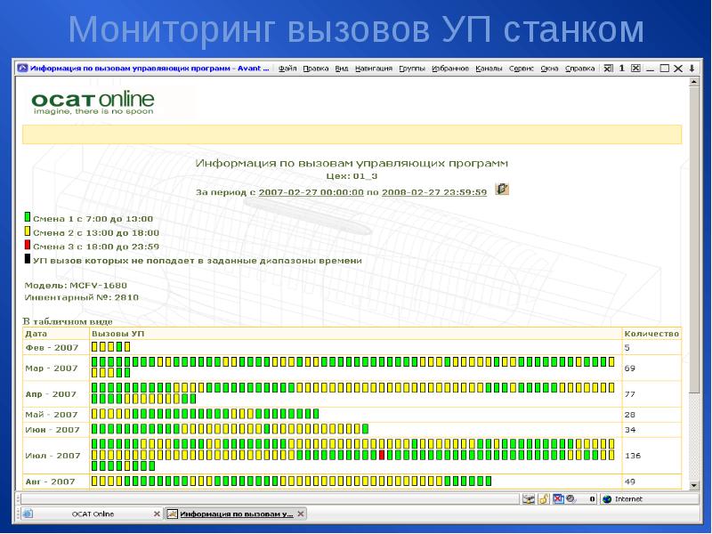Switch to the OCAT Online tab
Viewport: 712px width, 534px height.
pyautogui.click(x=92, y=514)
